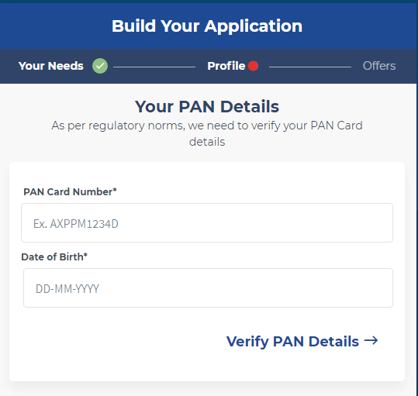Screen dimensions: 418x396
Task: Go to the Your Needs step
Action: 51,66
